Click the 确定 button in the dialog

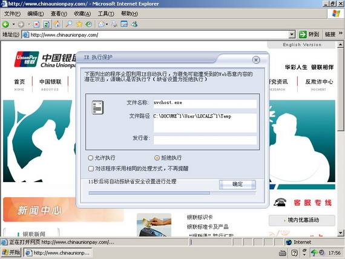point(237,185)
